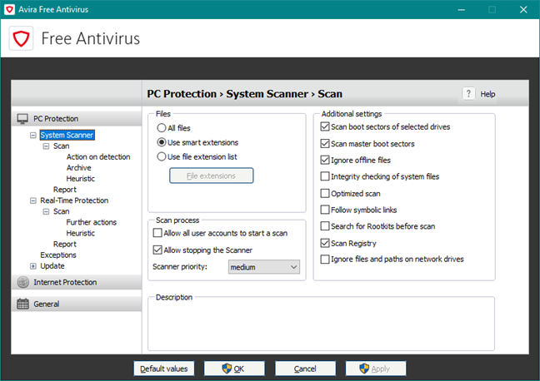Toggle Scan master boot sectors checkbox
The image size is (540, 381).
[x=325, y=143]
